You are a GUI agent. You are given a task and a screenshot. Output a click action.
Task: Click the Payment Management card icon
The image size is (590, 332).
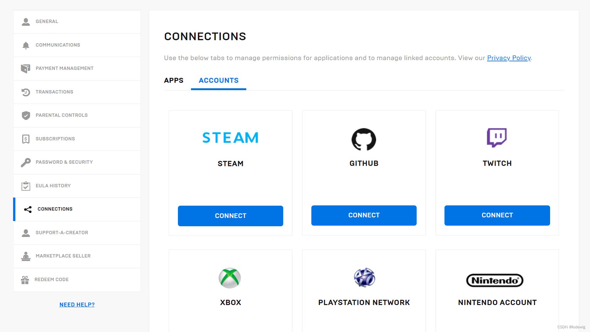[x=26, y=69]
